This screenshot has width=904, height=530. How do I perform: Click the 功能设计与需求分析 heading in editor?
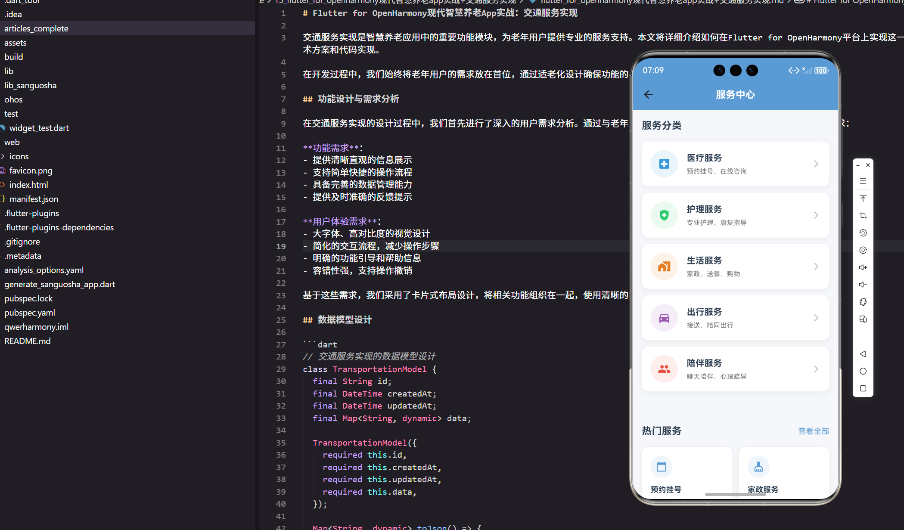click(x=358, y=99)
